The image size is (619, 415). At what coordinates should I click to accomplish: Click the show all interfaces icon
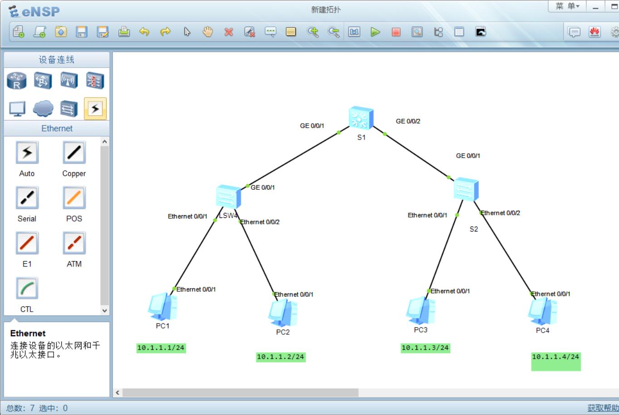[438, 32]
